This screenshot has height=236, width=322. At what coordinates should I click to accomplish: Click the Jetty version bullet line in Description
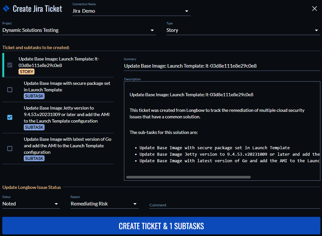click(229, 154)
